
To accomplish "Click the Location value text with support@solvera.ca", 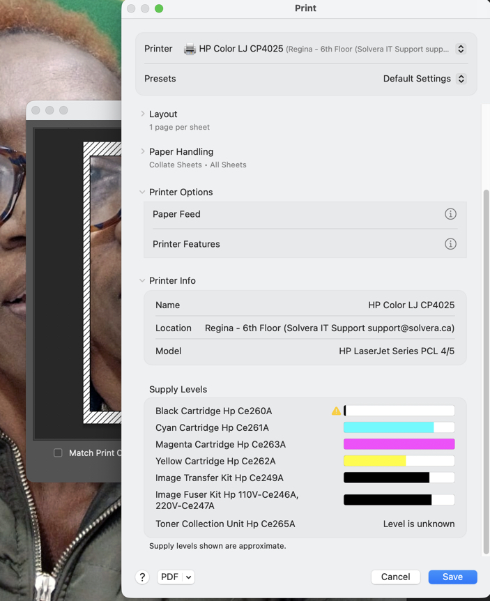I will tap(330, 328).
